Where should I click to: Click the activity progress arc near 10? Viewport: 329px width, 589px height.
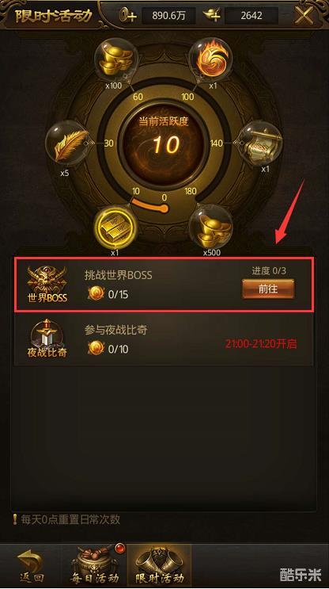150,206
